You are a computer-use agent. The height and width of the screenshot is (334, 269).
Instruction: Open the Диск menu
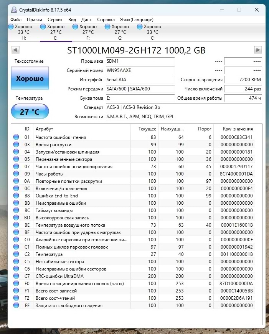(86, 20)
